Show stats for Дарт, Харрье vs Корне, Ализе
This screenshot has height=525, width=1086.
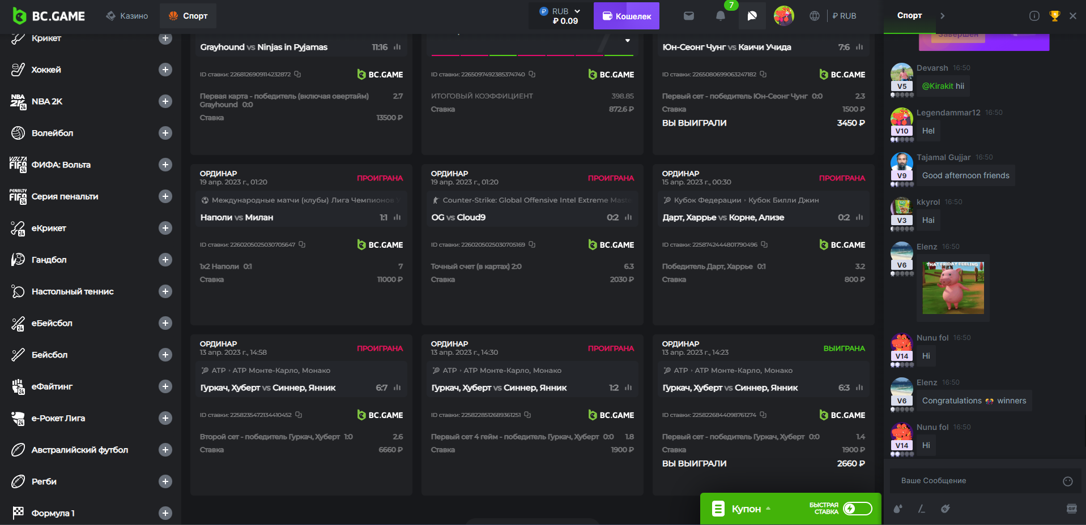[859, 217]
